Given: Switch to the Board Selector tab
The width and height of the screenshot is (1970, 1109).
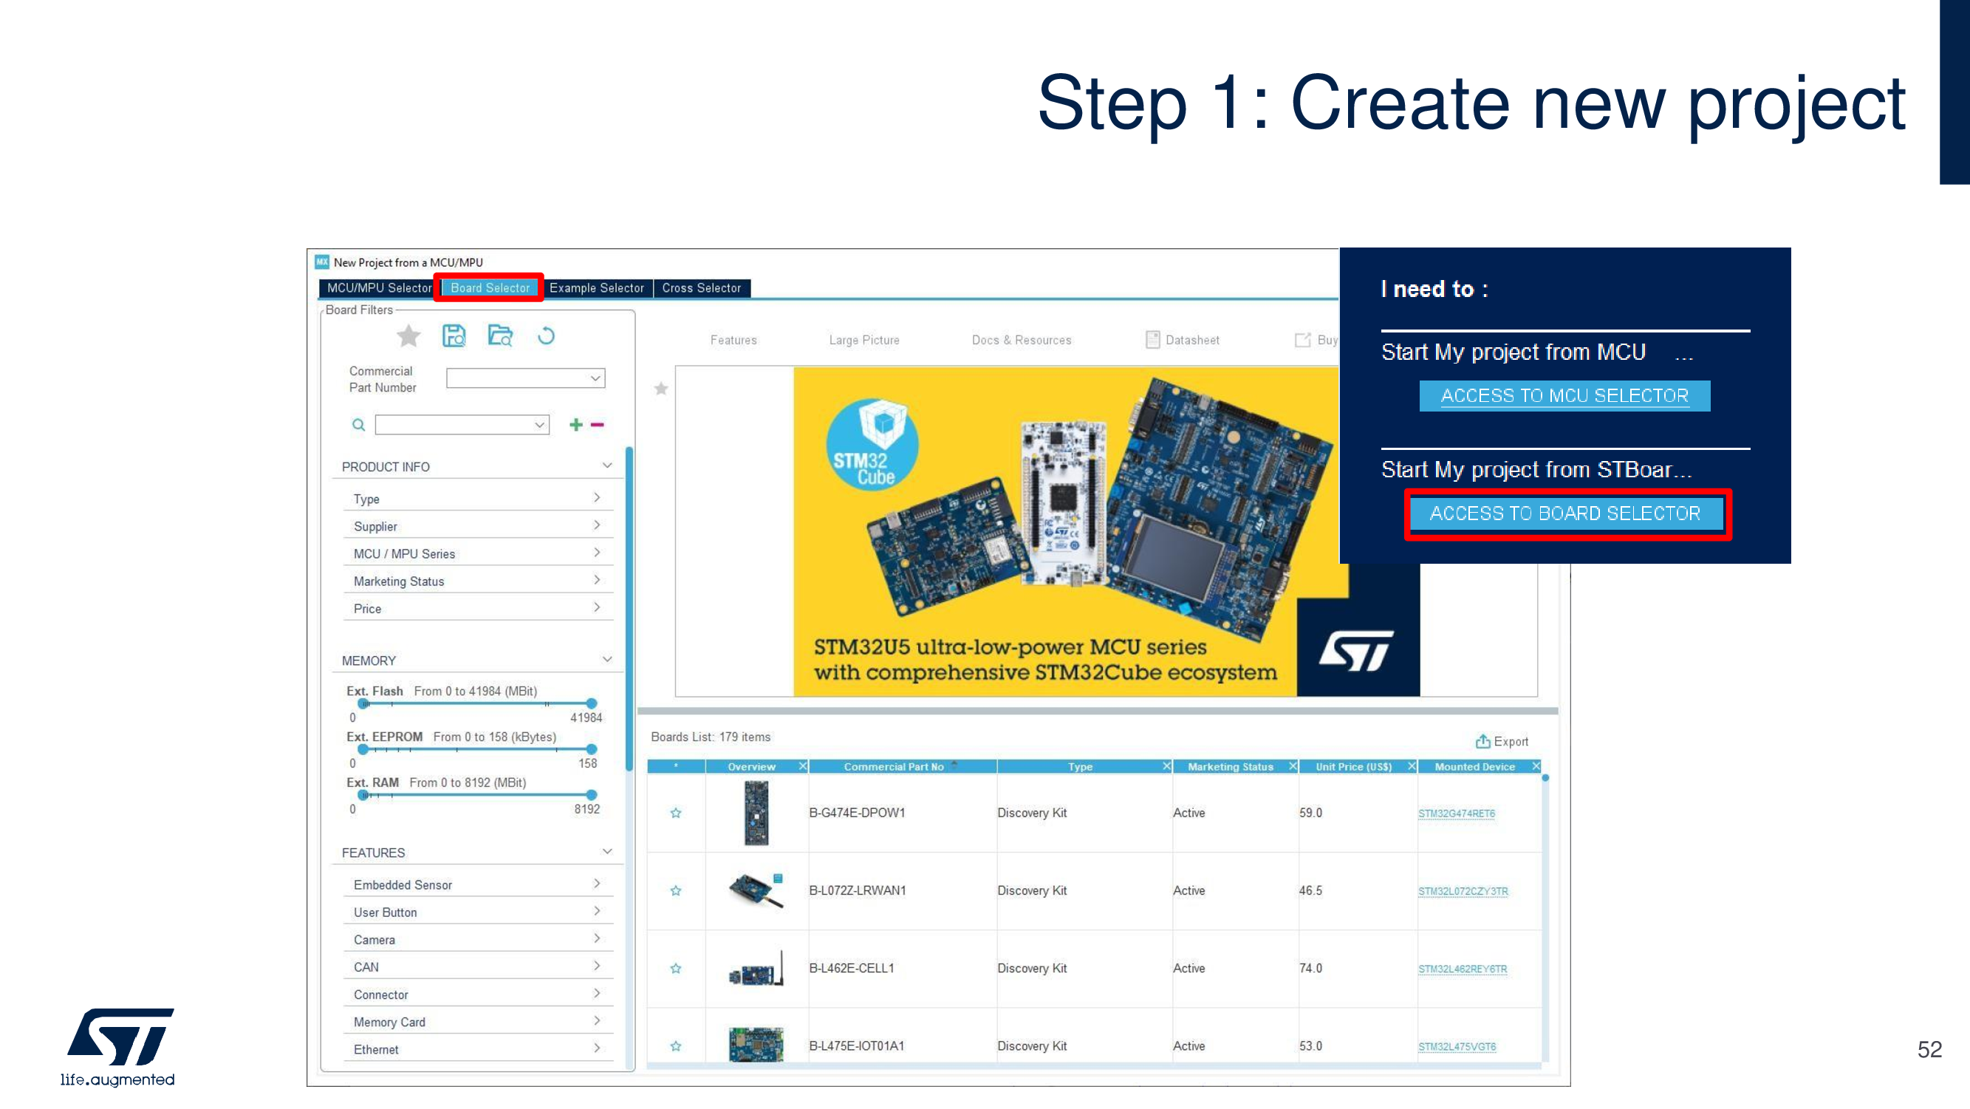Looking at the screenshot, I should pos(490,287).
